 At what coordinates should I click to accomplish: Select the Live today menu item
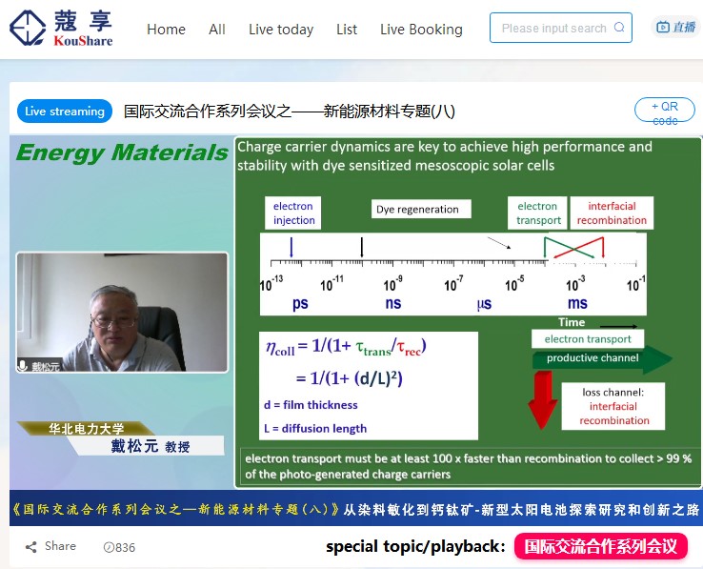point(281,30)
